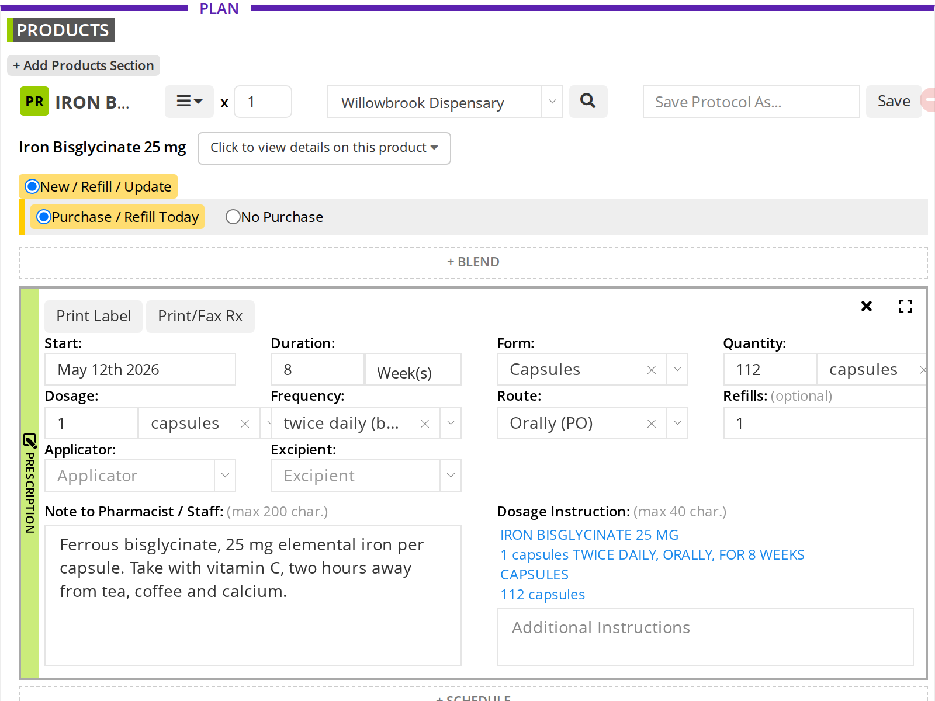Open Willowbrook Dispensary dropdown arrow

pyautogui.click(x=552, y=102)
